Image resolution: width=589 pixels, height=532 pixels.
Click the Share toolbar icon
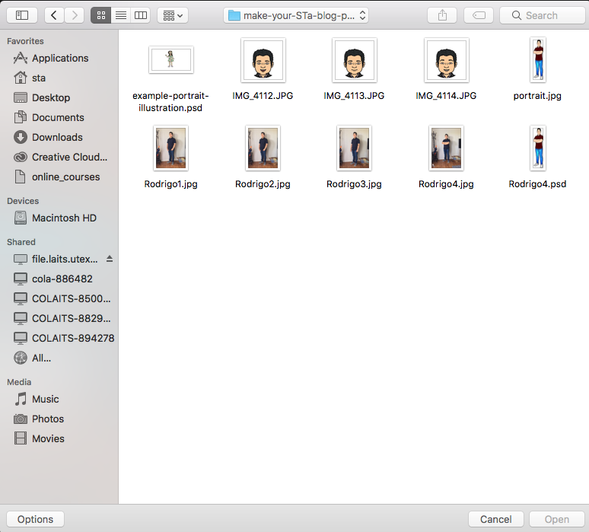[x=444, y=15]
